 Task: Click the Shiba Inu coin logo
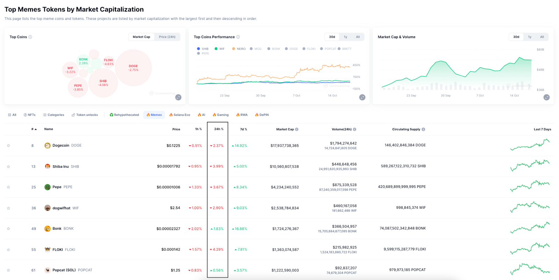pyautogui.click(x=48, y=167)
